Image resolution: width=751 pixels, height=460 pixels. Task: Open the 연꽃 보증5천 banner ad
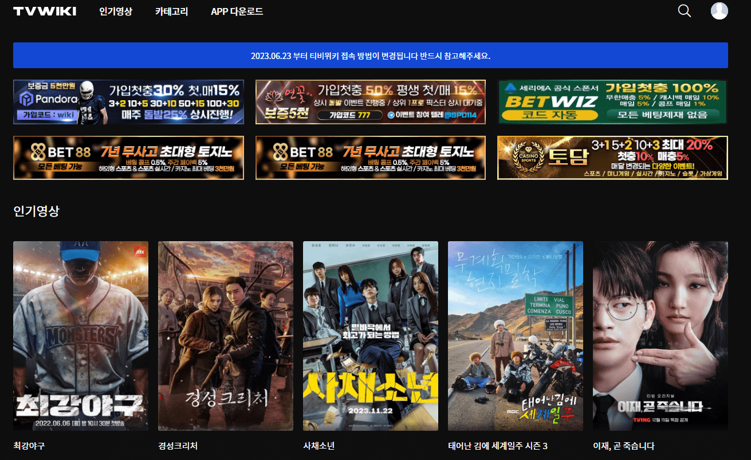pyautogui.click(x=371, y=102)
